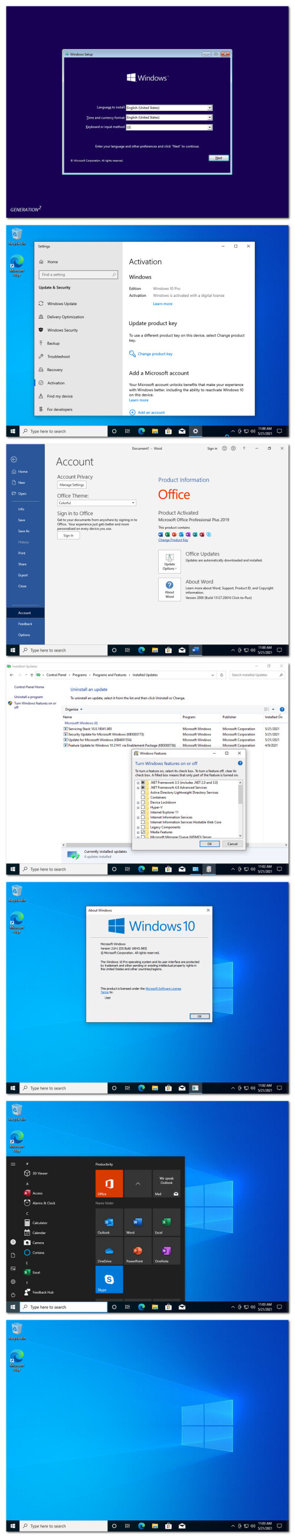Click the Word icon in the taskbar
The image size is (295, 1538).
(195, 650)
